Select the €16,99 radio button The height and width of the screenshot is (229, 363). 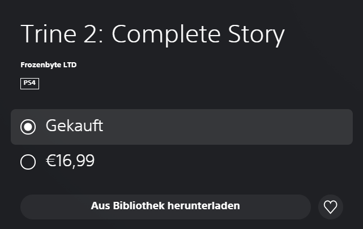[x=28, y=162]
